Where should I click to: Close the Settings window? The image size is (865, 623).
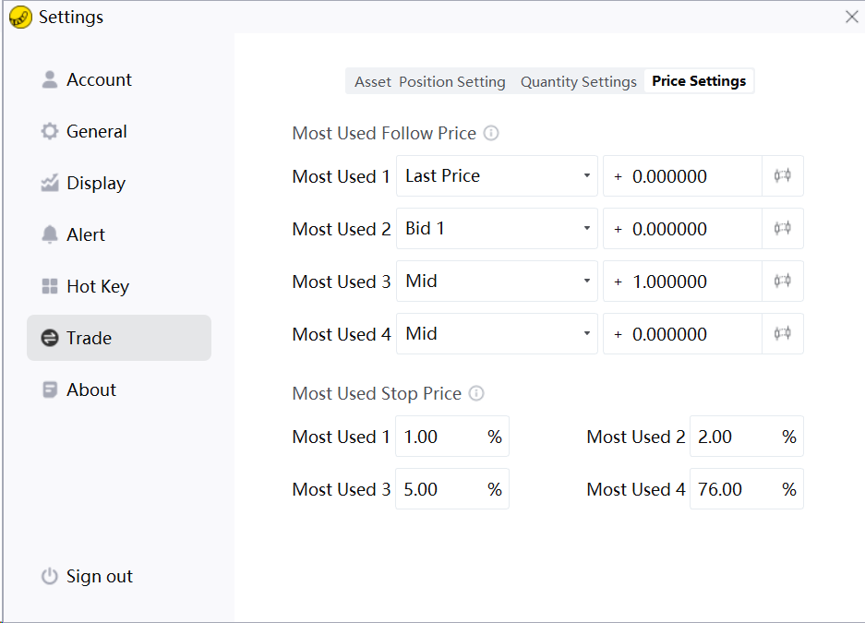coord(852,17)
